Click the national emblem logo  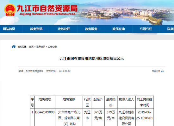point(10,10)
